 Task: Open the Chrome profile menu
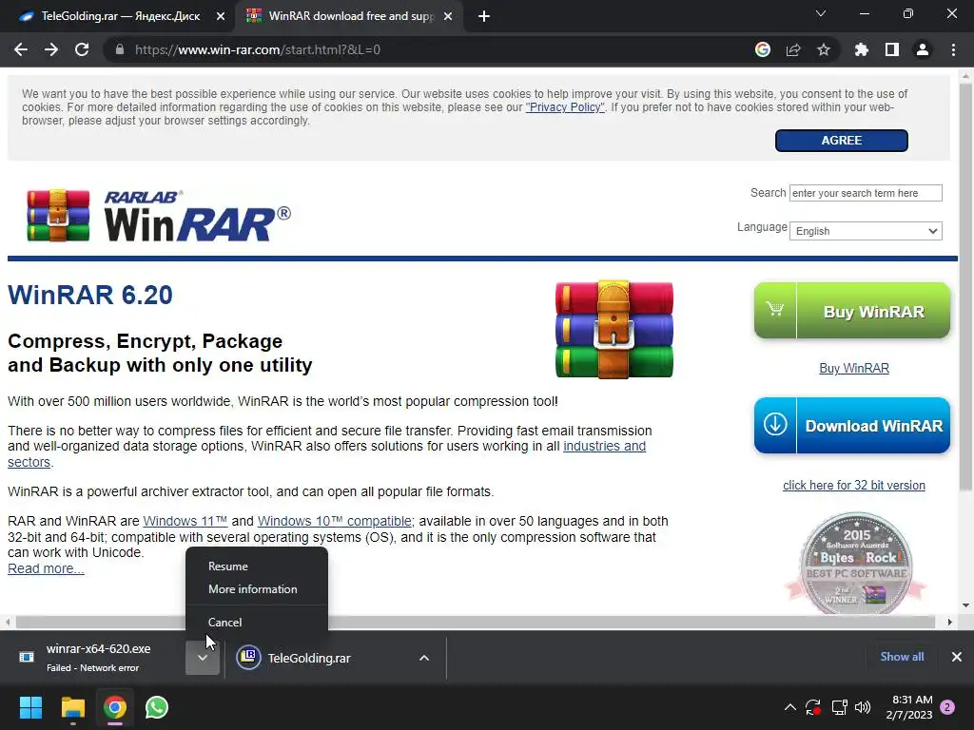pos(923,49)
